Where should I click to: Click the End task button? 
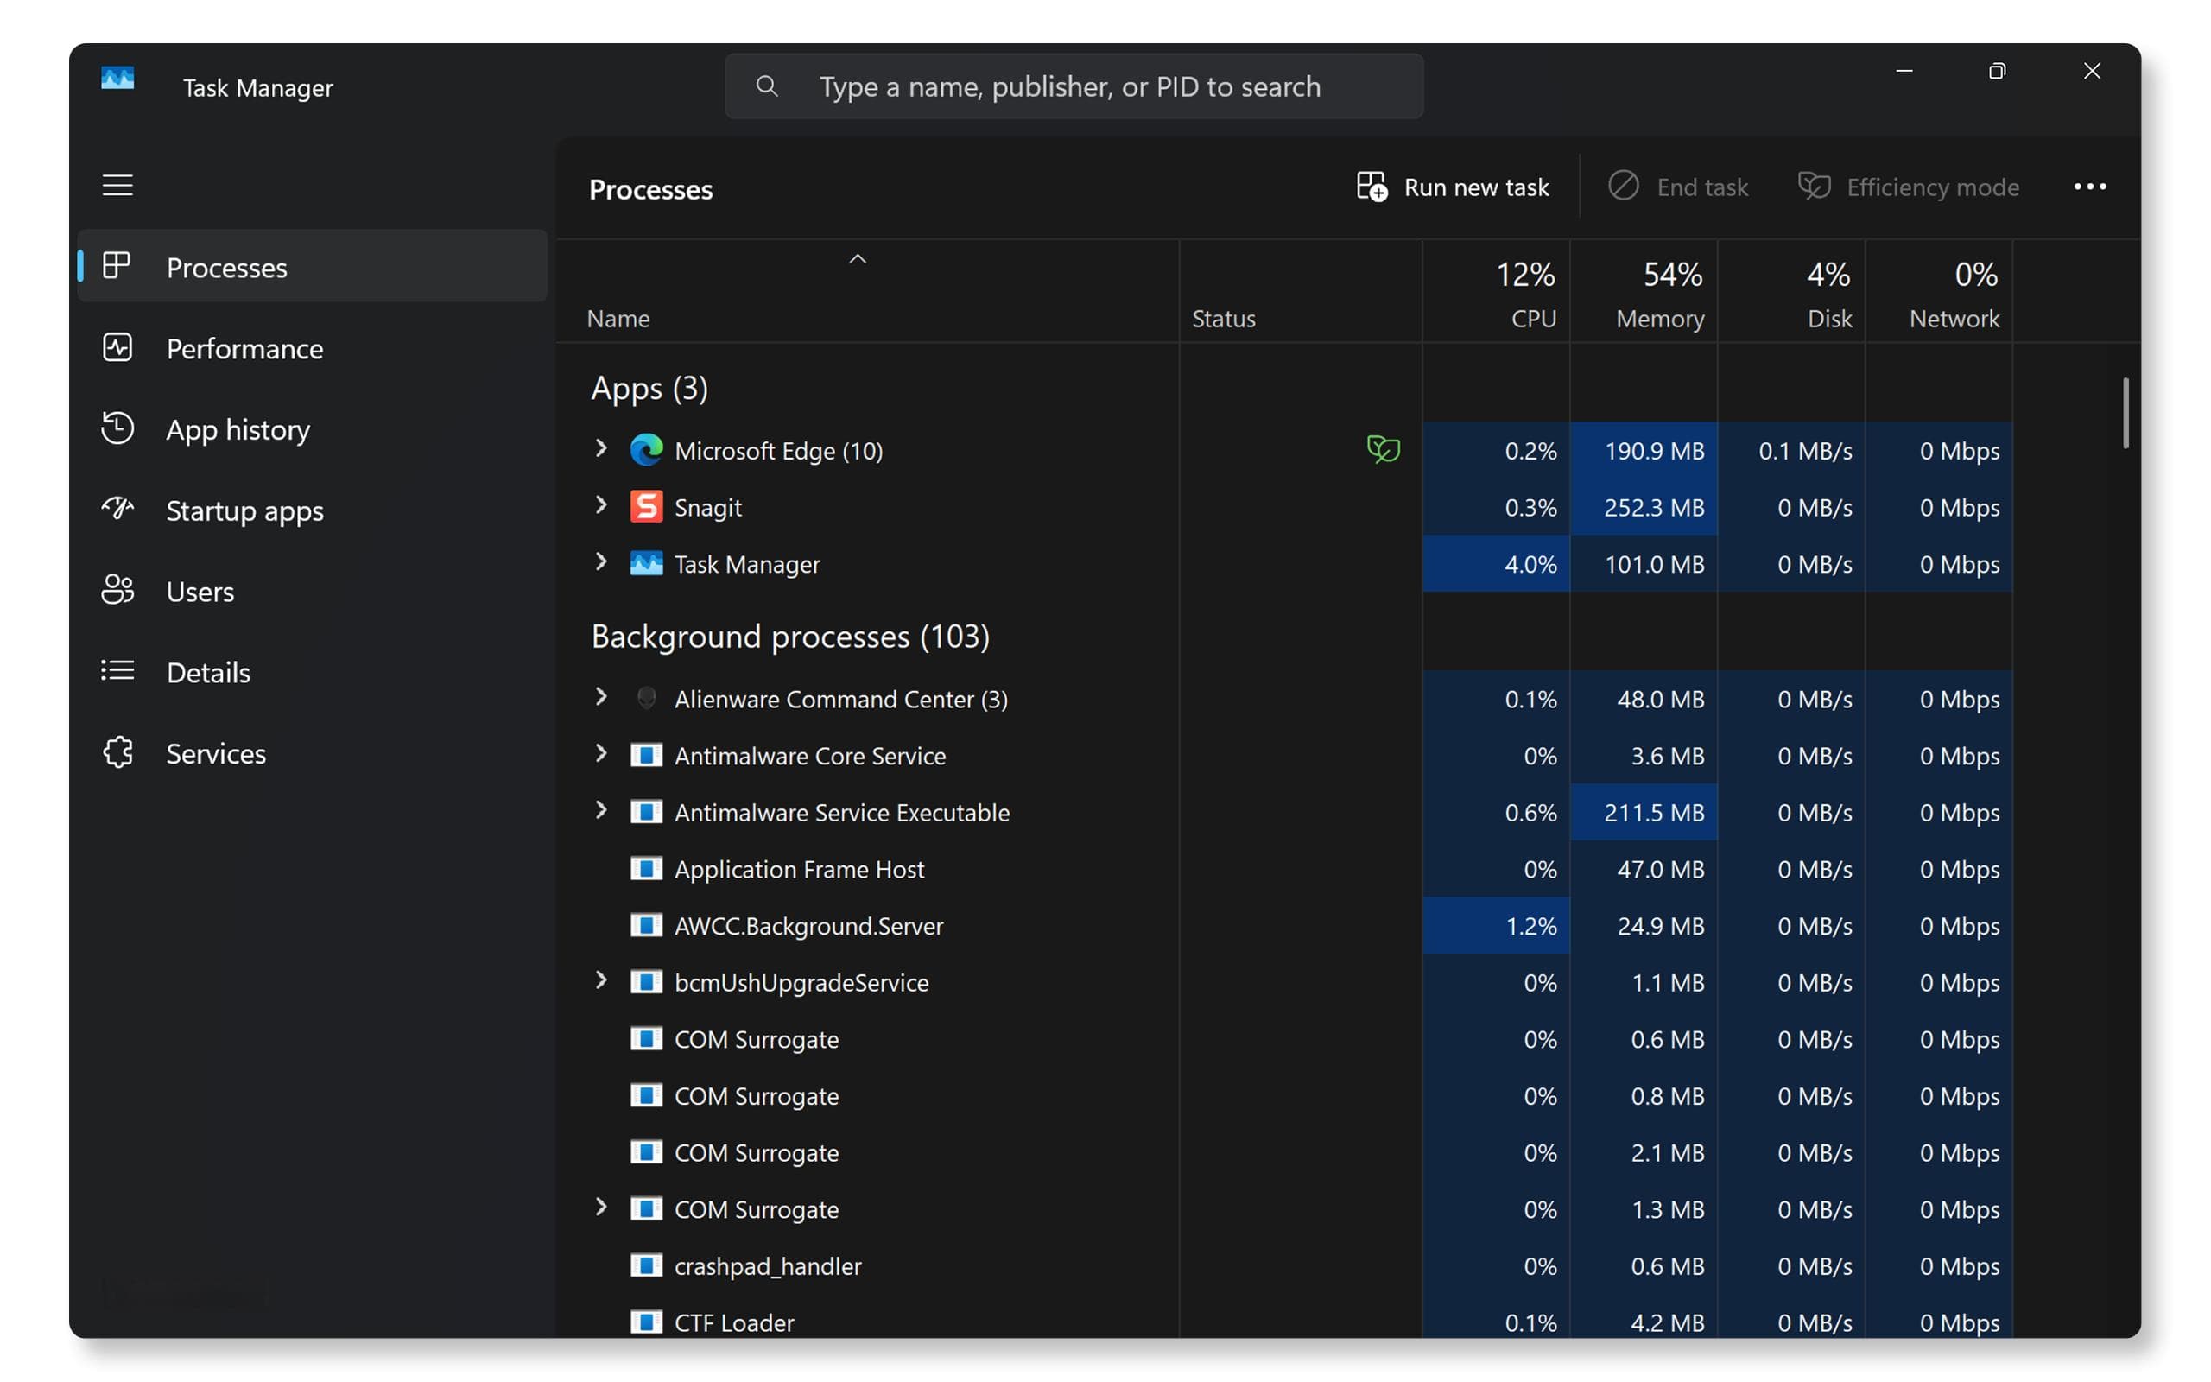pyautogui.click(x=1677, y=187)
